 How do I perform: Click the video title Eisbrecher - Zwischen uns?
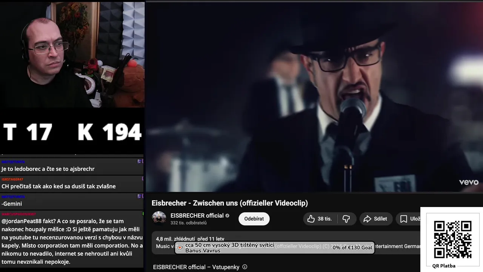[x=230, y=203]
